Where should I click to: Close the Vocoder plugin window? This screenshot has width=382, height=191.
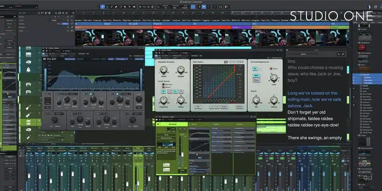click(x=281, y=50)
